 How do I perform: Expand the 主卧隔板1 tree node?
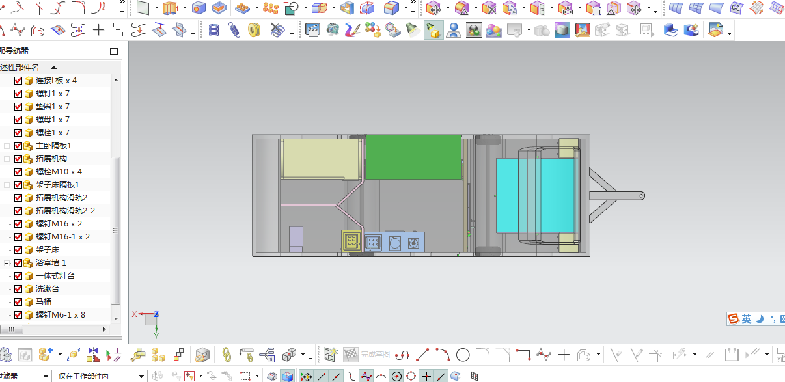coord(7,146)
